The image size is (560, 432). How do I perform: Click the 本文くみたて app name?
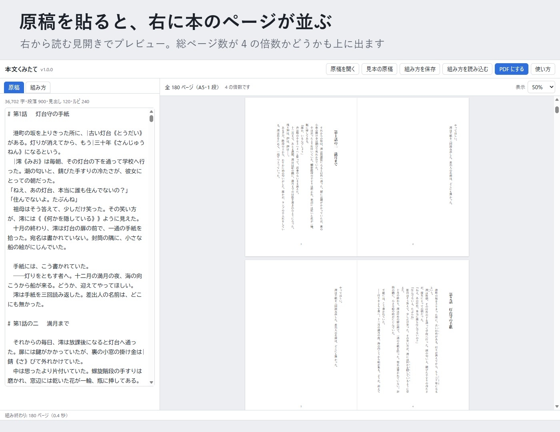(21, 69)
